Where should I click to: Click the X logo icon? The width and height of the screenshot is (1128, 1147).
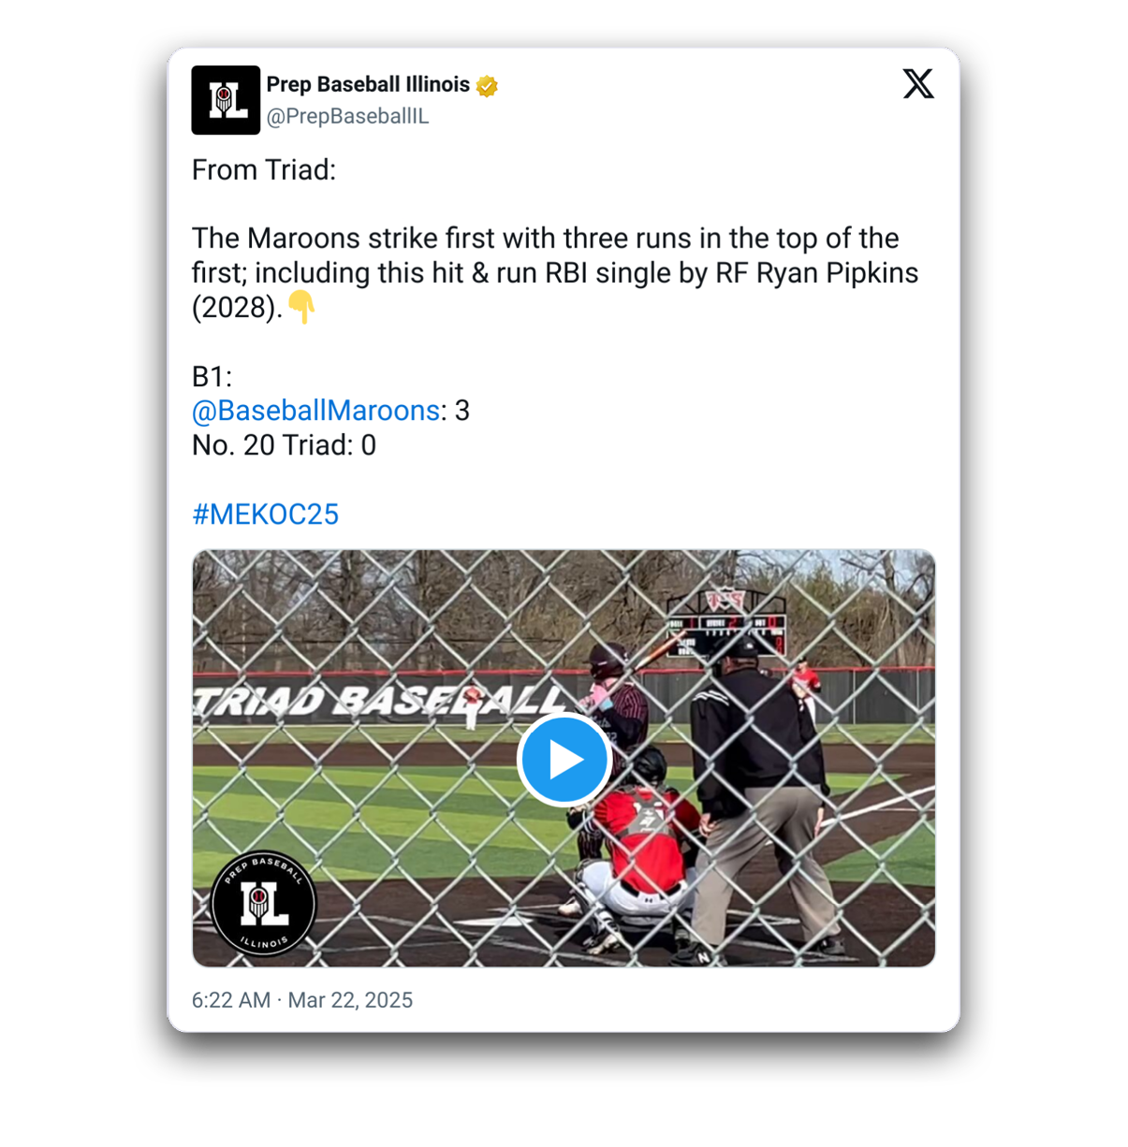(918, 84)
